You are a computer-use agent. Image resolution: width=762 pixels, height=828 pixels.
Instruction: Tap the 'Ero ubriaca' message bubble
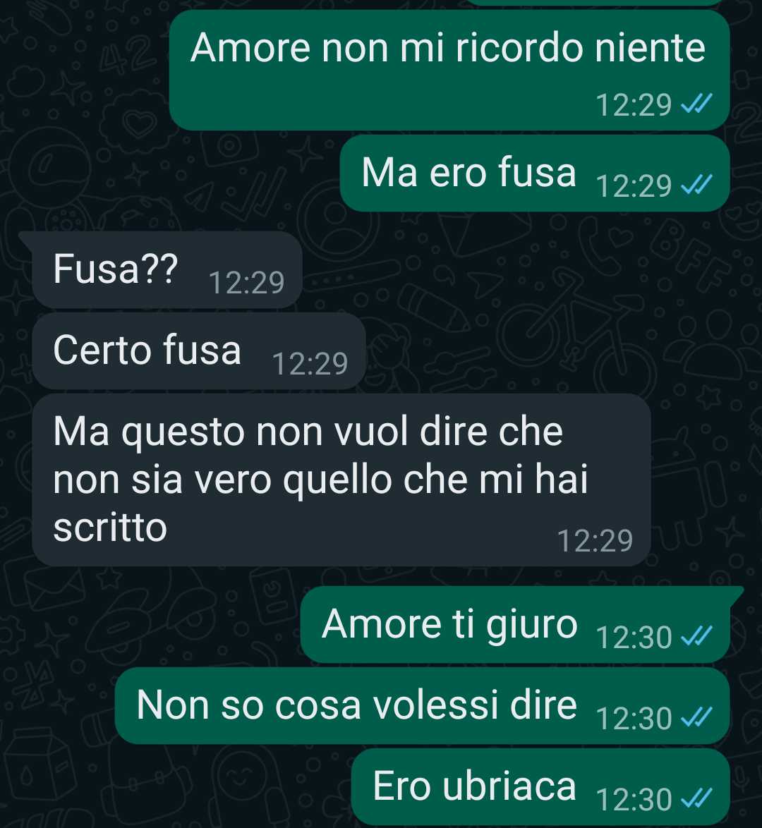[540, 787]
